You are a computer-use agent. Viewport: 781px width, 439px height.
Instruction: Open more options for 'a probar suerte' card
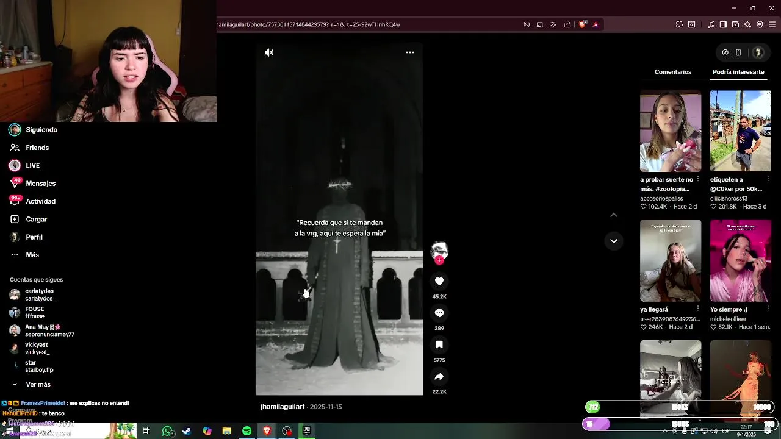point(698,179)
